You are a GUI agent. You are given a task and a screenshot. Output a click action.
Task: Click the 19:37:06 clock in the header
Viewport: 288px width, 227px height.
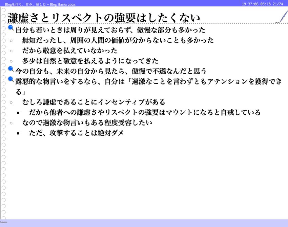250,4
